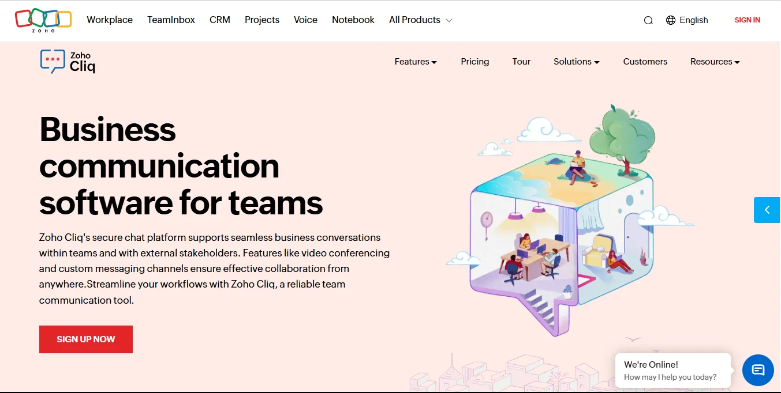This screenshot has height=393, width=781.
Task: Open the Customers page
Action: tap(645, 62)
